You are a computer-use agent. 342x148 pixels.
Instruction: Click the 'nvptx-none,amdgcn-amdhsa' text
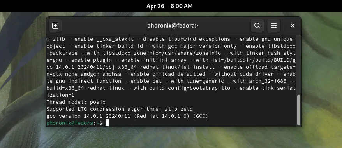pyautogui.click(x=84, y=74)
